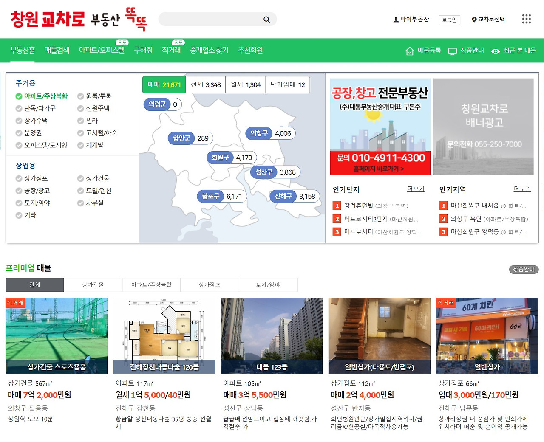Open the 단기임대 tab

pos(287,84)
